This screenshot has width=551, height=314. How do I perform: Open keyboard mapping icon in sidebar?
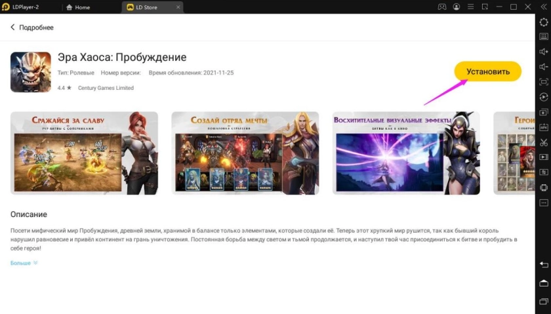[544, 37]
